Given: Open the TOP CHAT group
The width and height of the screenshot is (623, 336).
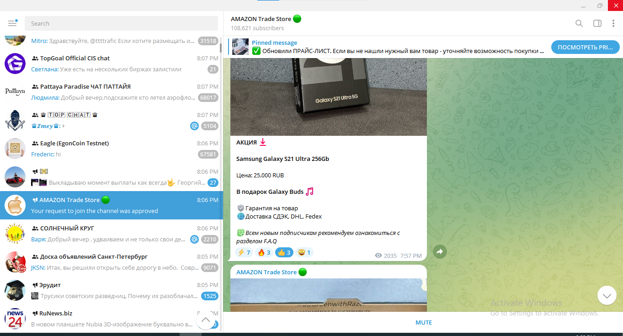Looking at the screenshot, I should point(111,120).
